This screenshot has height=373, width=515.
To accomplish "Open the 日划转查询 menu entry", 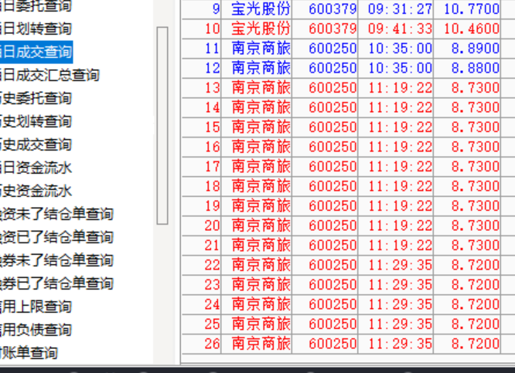I will pyautogui.click(x=36, y=29).
